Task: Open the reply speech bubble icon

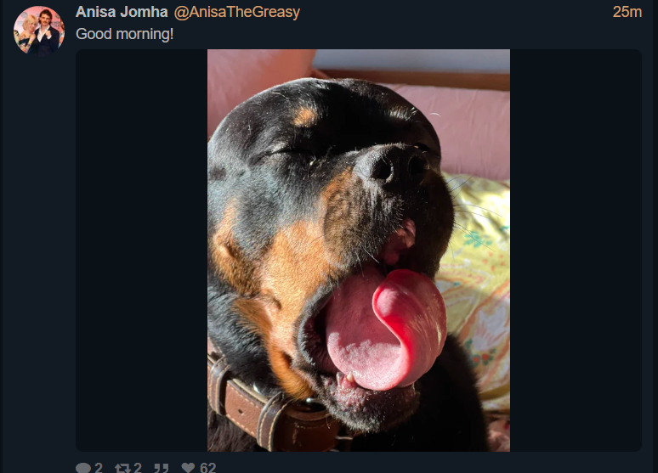Action: tap(83, 468)
